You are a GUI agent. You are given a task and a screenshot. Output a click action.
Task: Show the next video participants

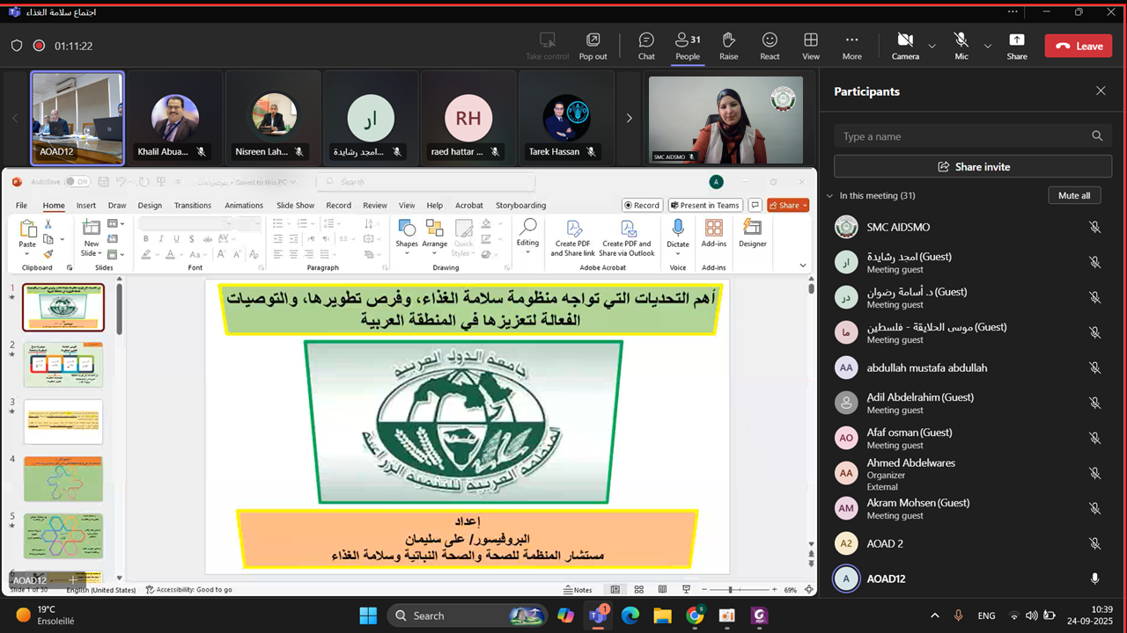(629, 118)
